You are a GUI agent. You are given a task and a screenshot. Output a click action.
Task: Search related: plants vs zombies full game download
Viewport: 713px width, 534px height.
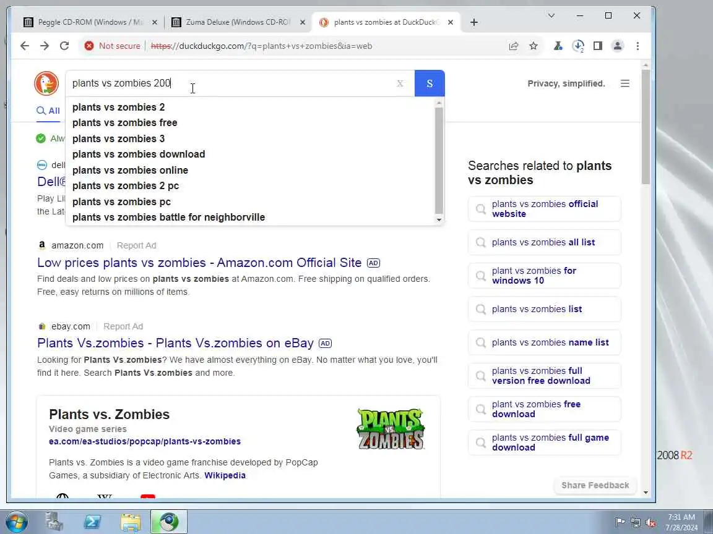tap(544, 443)
